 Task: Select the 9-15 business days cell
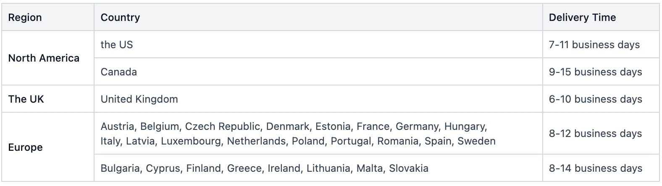pyautogui.click(x=595, y=72)
